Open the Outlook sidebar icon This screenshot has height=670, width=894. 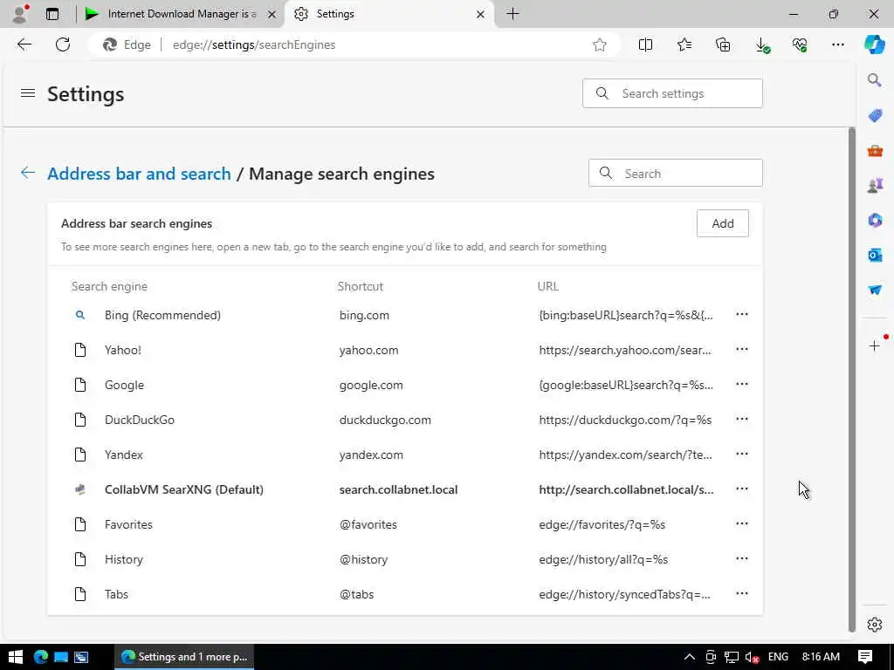coord(875,255)
